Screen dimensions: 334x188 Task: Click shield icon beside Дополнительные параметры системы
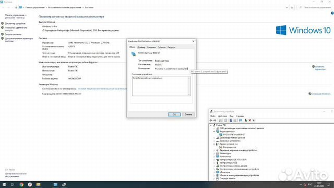tap(2, 39)
